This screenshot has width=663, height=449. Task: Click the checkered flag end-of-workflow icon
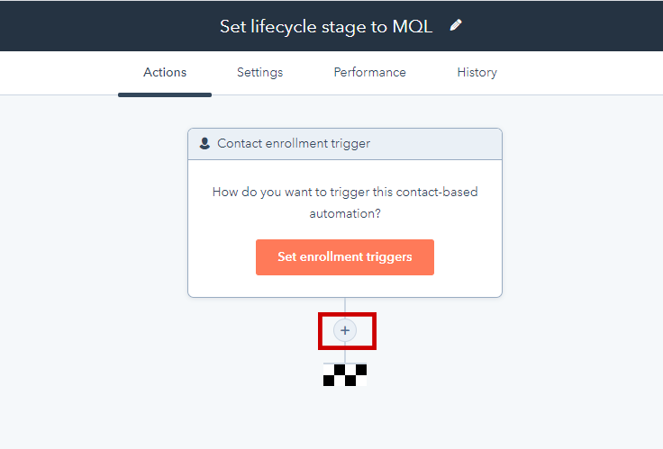tap(345, 374)
